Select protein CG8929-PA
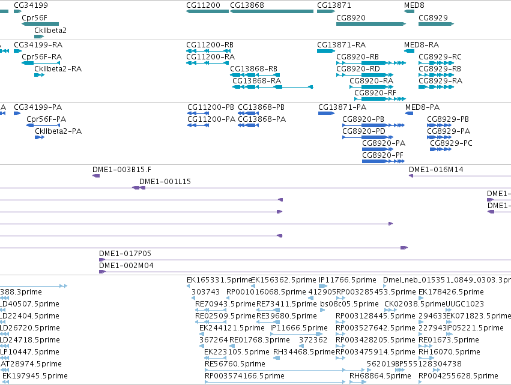This screenshot has height=385, width=511. (449, 131)
